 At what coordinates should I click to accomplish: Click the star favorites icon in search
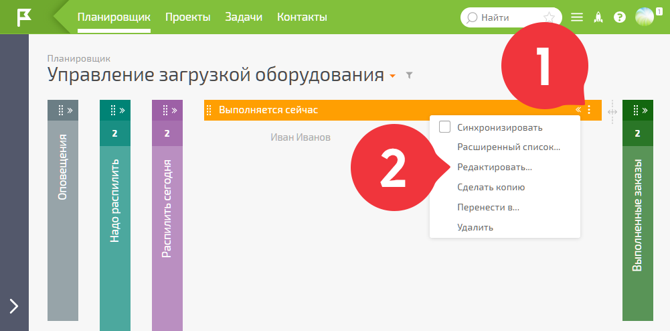pos(549,17)
